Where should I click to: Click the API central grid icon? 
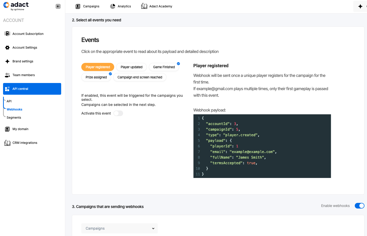point(7,89)
